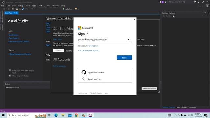Open 'Can't access your account?' link
210x118 pixels.
coord(89,51)
